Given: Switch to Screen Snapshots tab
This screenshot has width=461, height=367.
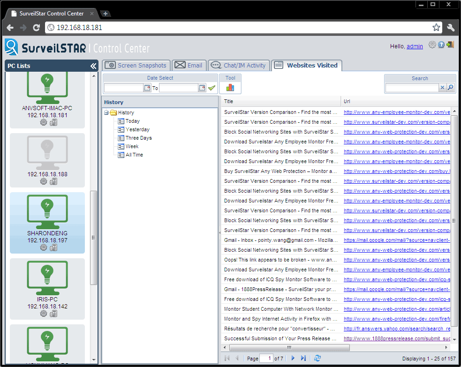Looking at the screenshot, I should click(x=137, y=65).
